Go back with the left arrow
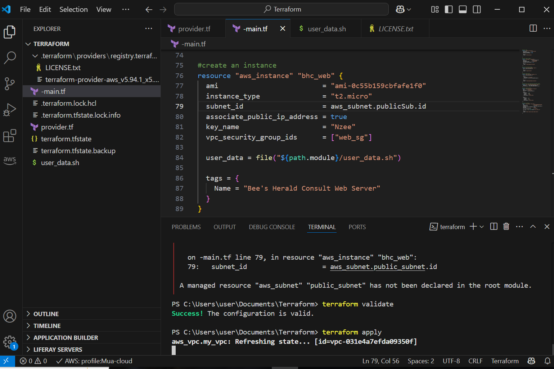Screen dimensions: 554x369 pos(149,10)
